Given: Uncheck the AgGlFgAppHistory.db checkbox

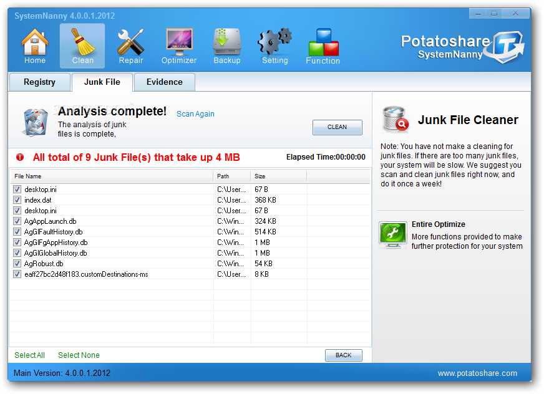Looking at the screenshot, I should pyautogui.click(x=17, y=242).
